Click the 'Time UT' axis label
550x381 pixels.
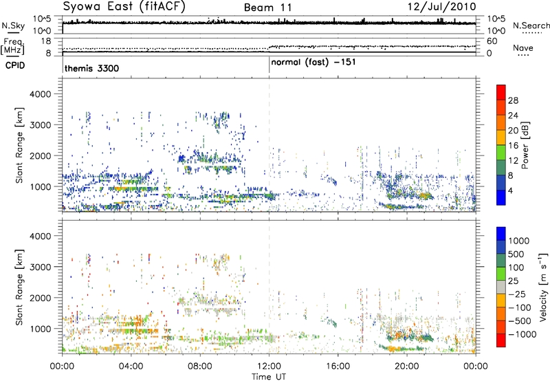pos(269,377)
